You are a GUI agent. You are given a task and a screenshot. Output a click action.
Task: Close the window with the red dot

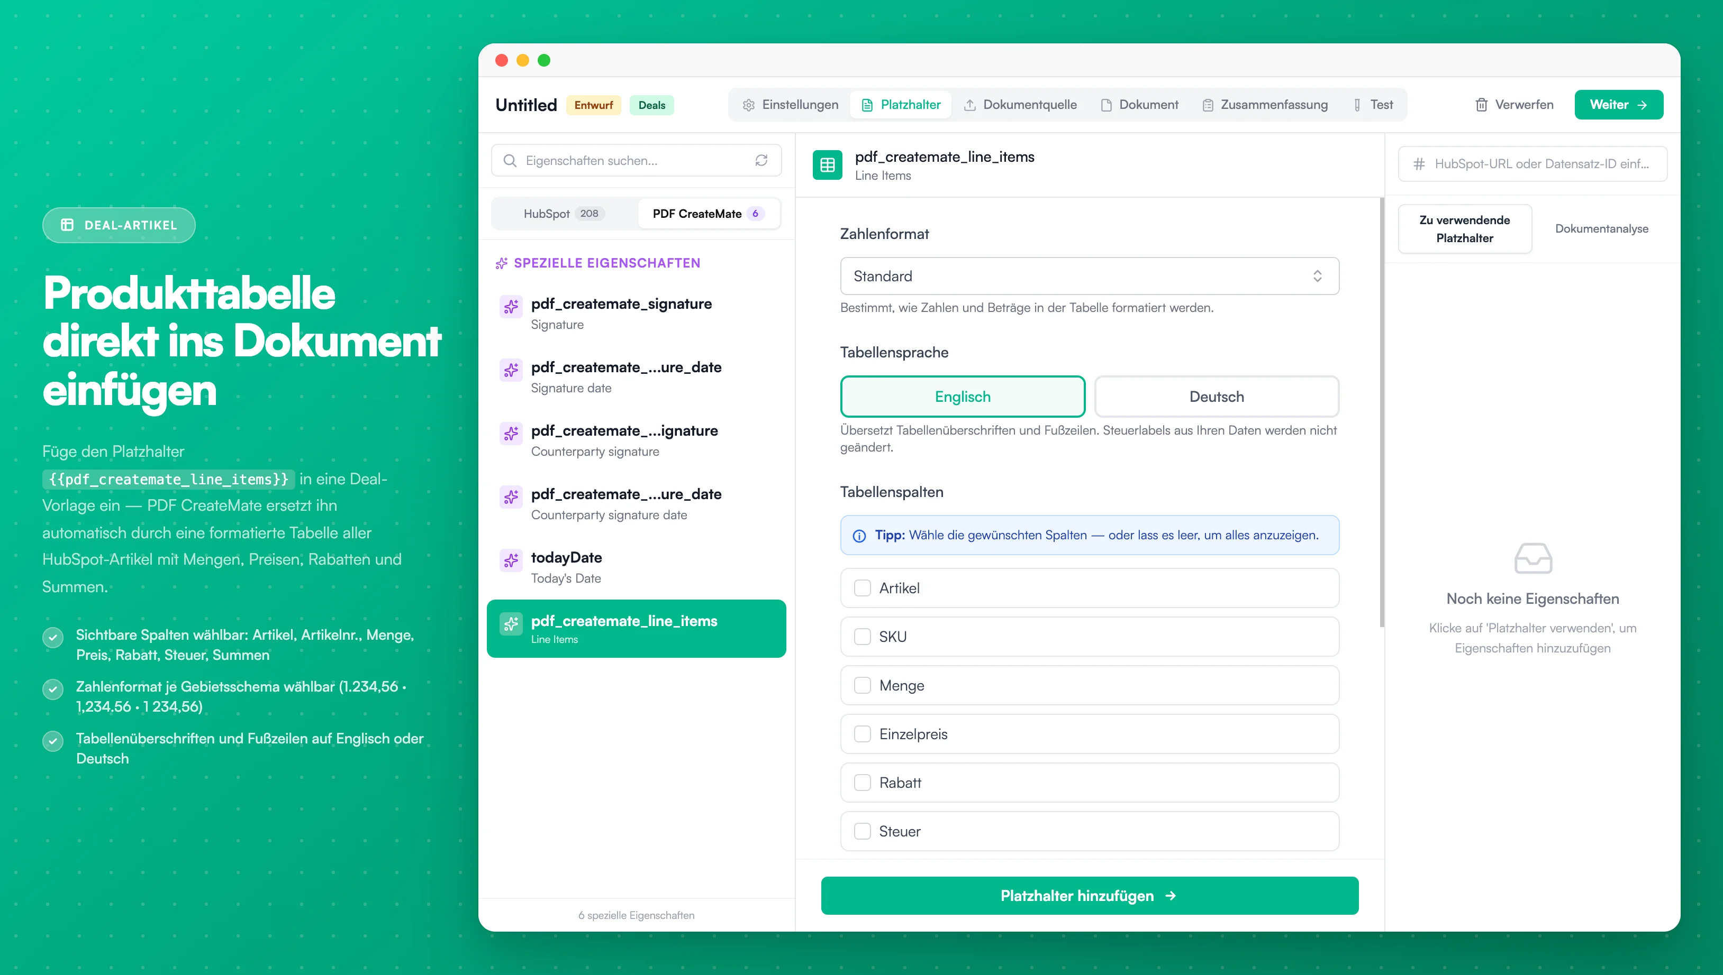click(x=501, y=60)
